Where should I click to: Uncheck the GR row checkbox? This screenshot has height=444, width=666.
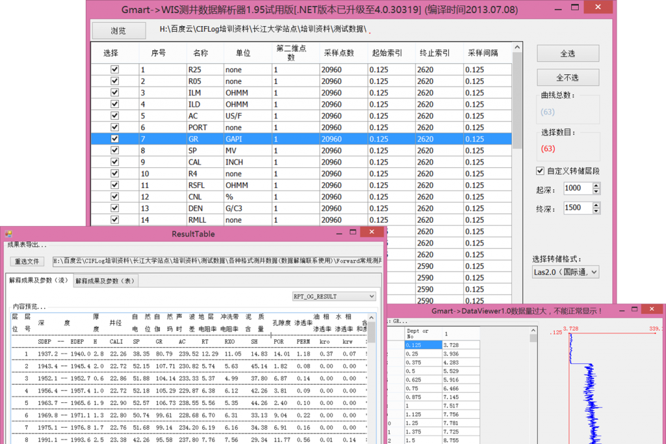pyautogui.click(x=114, y=139)
